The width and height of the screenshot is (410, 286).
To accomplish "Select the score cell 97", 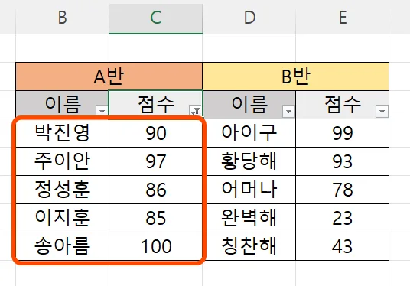I will point(155,161).
